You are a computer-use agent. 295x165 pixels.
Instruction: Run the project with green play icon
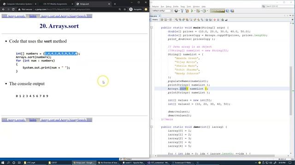tap(192, 11)
